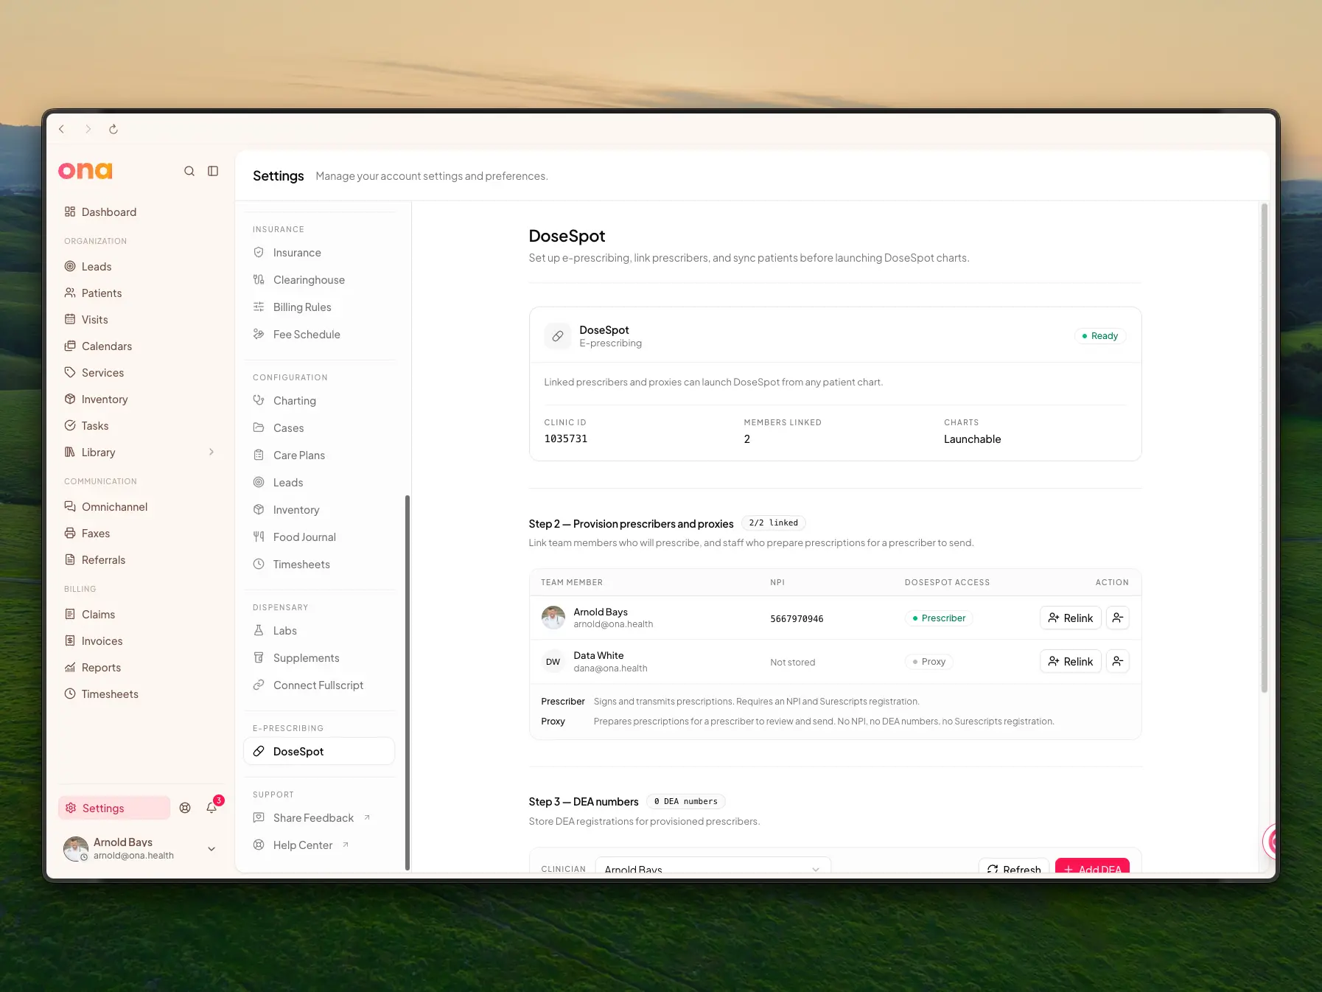Click the unlink user icon for Arnold Bays
Screen dimensions: 1322x992
point(1118,618)
